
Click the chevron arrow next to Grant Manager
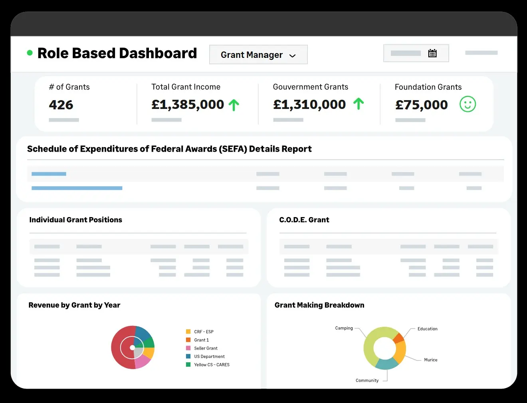(292, 56)
